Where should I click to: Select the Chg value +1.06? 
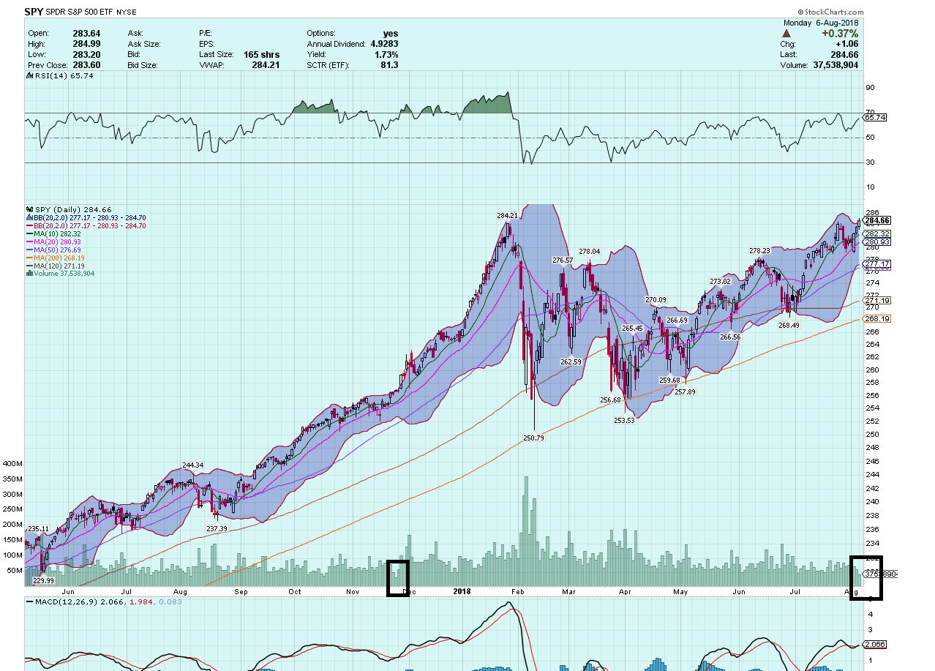pos(847,45)
